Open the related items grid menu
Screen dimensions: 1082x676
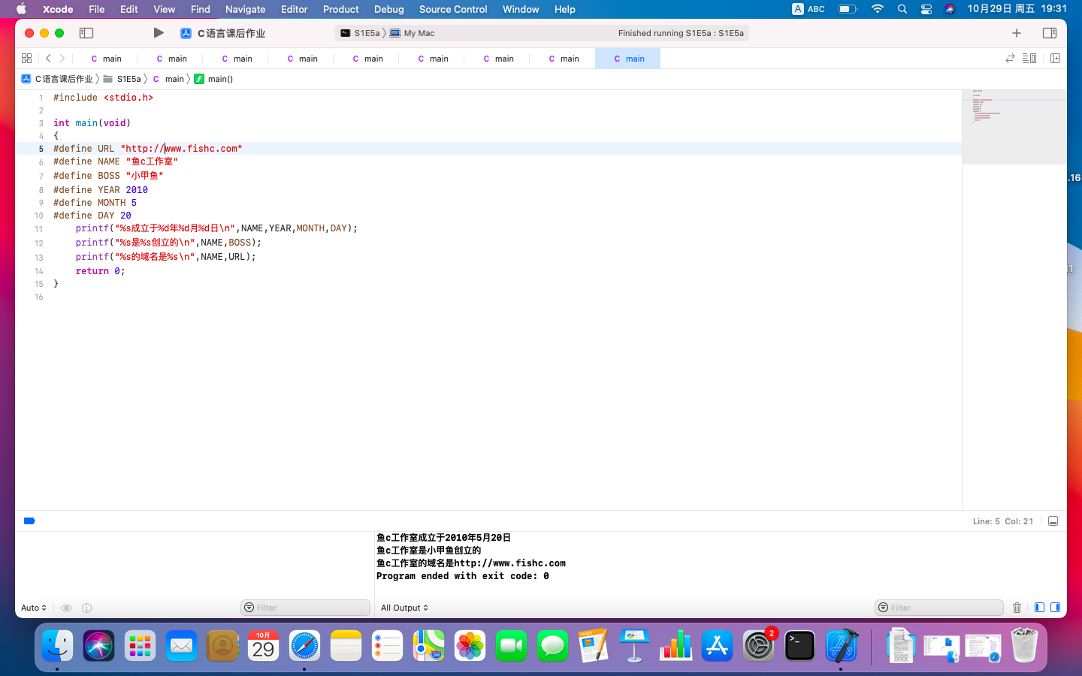click(x=26, y=58)
